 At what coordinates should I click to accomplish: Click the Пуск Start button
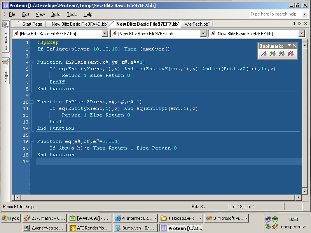tap(11, 218)
